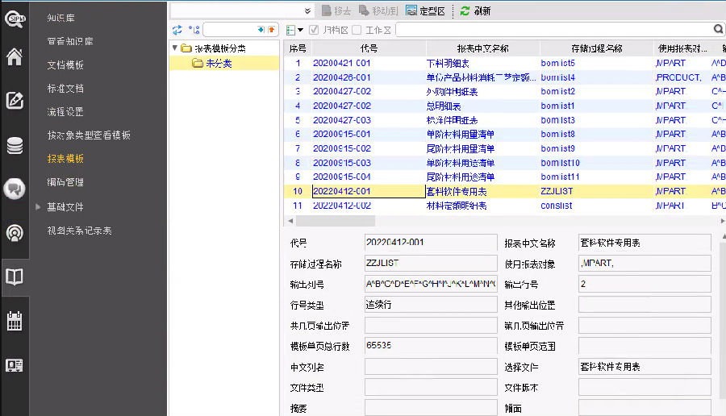Screen dimensions: 726x416
Task: Click the database stack icon in sidebar
Action: [x=15, y=145]
